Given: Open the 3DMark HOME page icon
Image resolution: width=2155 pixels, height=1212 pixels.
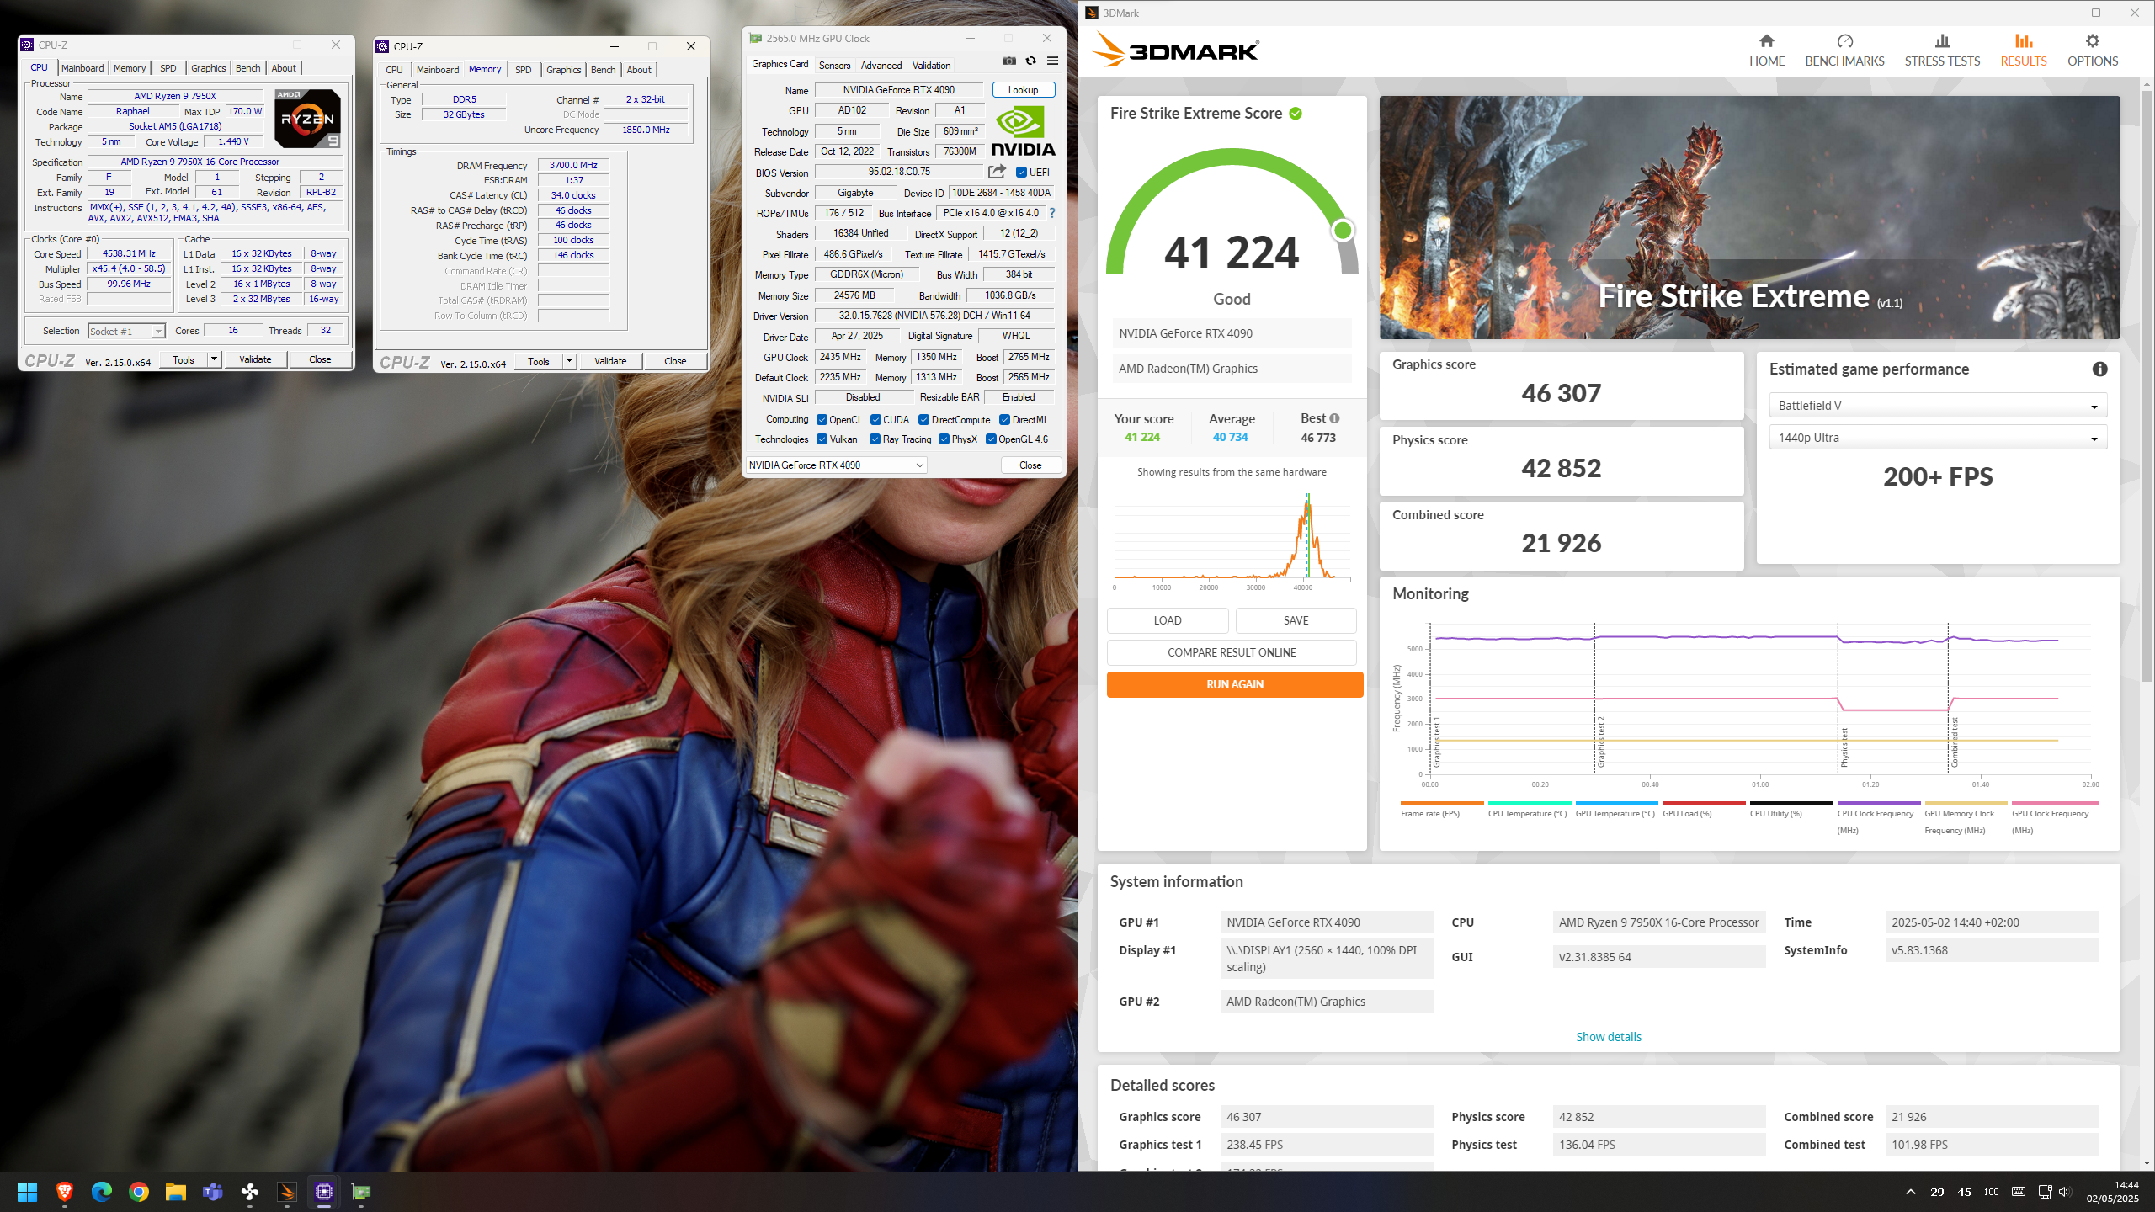Looking at the screenshot, I should point(1766,41).
